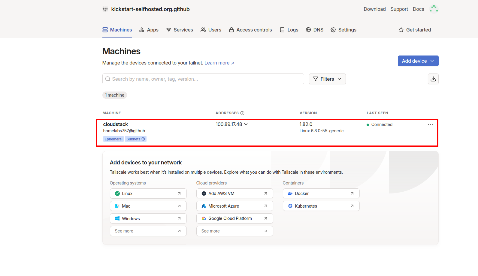Expand the 100.89.17.48 address chevron
This screenshot has height=276, width=478.
(x=246, y=124)
